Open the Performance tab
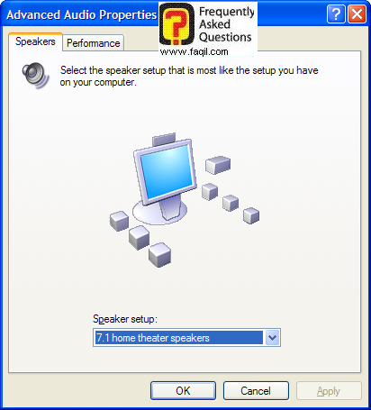Viewport: 371px width, 410px height. click(94, 43)
